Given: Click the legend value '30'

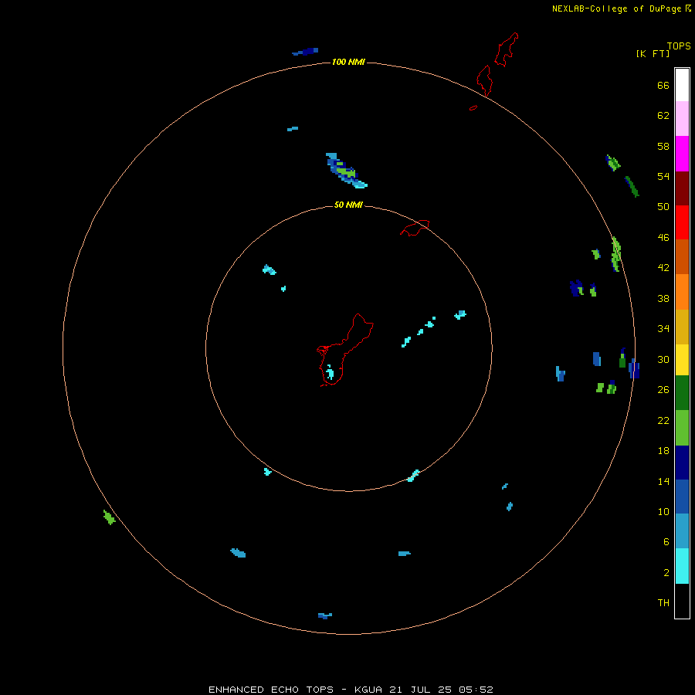Looking at the screenshot, I should click(x=663, y=359).
